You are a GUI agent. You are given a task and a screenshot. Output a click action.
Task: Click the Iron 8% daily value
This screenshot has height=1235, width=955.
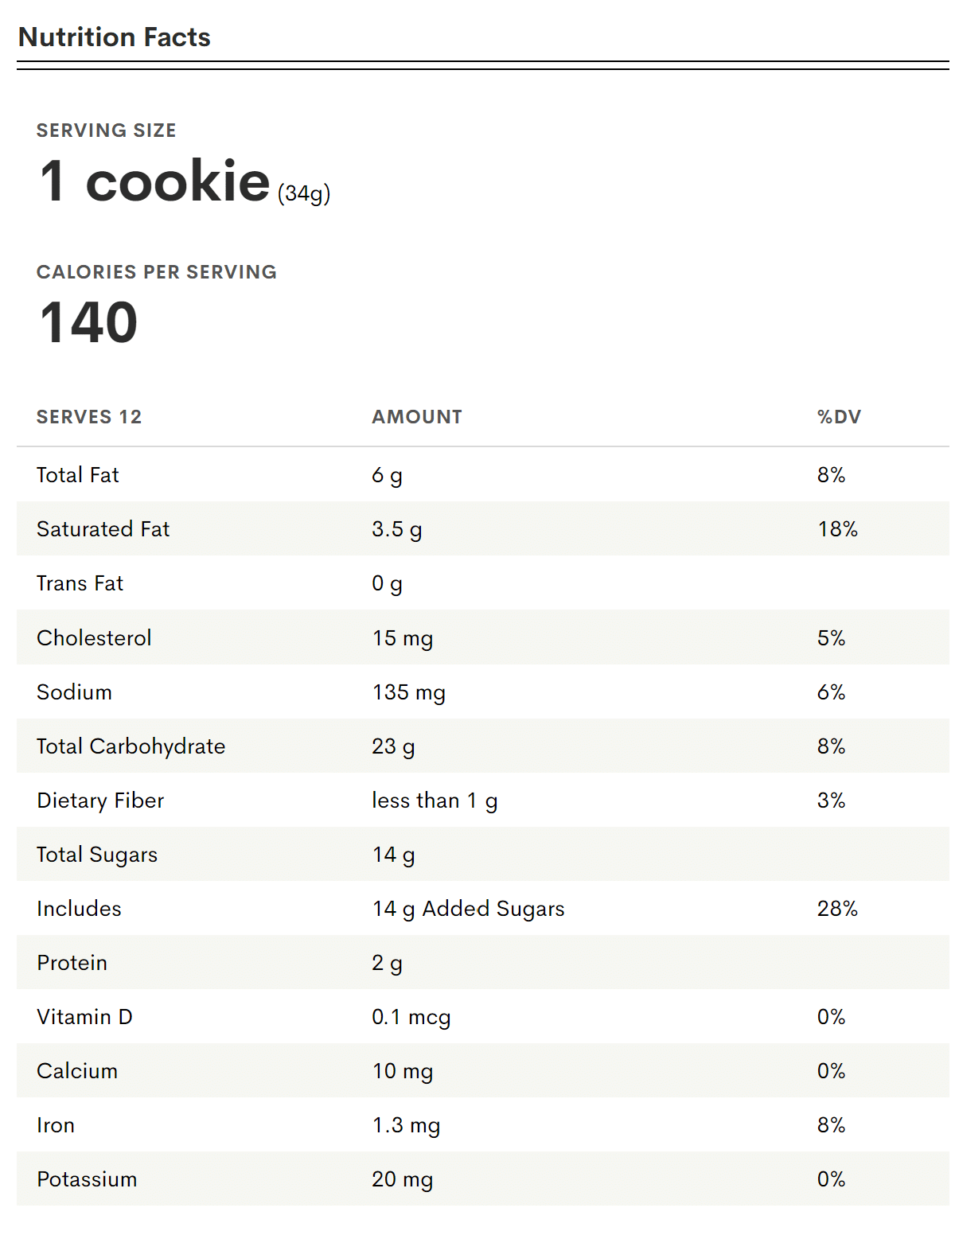[831, 1125]
